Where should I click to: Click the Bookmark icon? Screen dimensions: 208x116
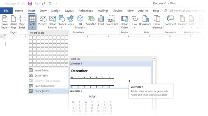click(145, 21)
